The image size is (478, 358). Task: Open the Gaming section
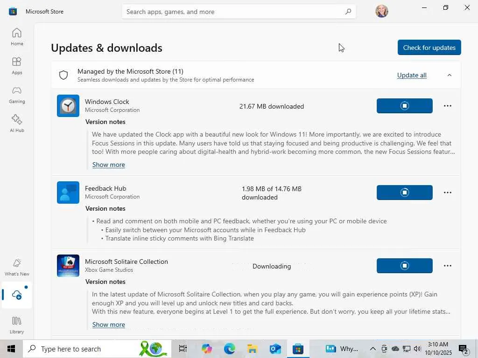[x=17, y=94]
